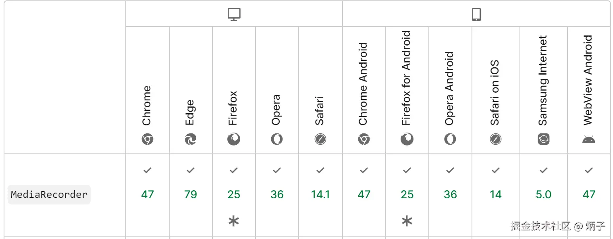Click Samsung Internet 5.0 version cell

543,195
